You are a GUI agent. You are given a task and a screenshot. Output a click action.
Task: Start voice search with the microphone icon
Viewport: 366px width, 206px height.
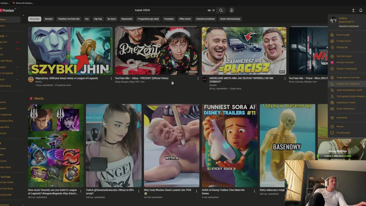pos(232,10)
